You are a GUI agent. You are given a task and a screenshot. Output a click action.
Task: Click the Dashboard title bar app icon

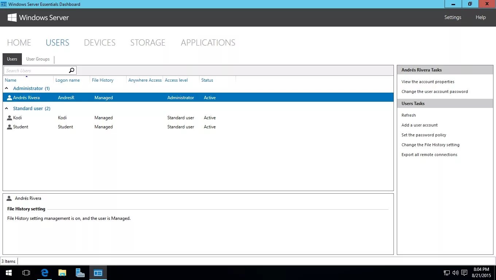[4, 4]
